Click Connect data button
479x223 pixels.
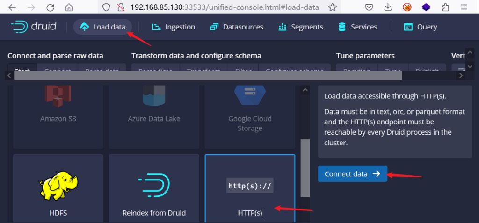point(353,174)
